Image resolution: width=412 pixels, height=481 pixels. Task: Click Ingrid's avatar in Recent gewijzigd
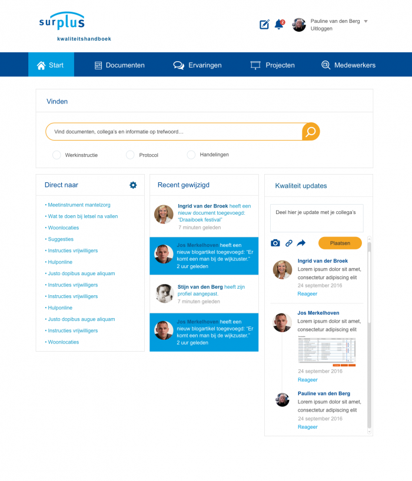(164, 214)
